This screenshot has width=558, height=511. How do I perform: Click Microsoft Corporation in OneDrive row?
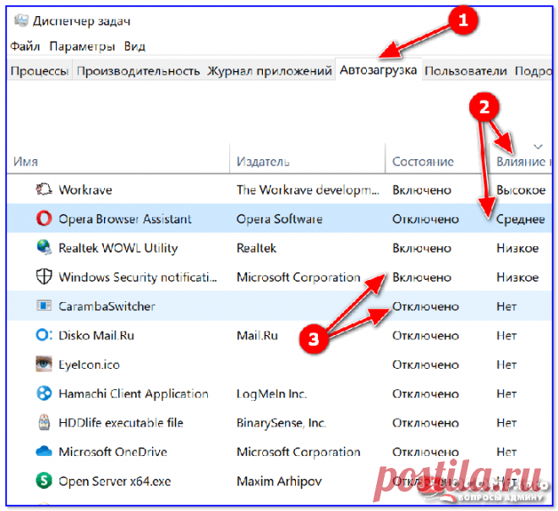pyautogui.click(x=298, y=452)
